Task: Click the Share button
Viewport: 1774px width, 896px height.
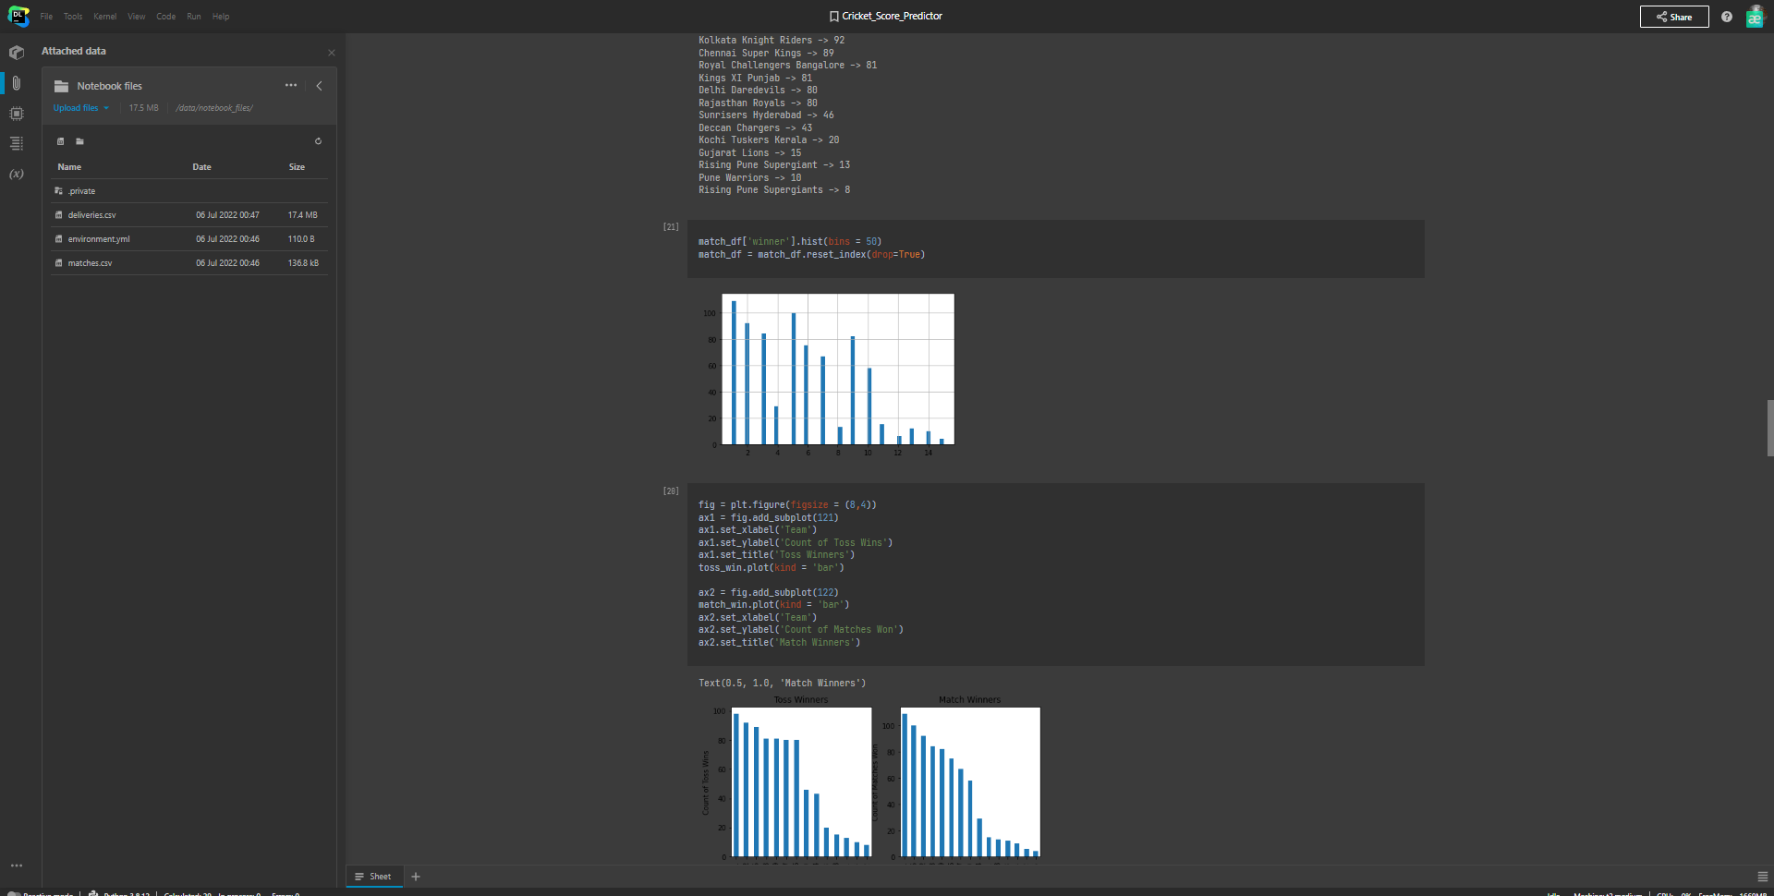Action: click(1673, 17)
